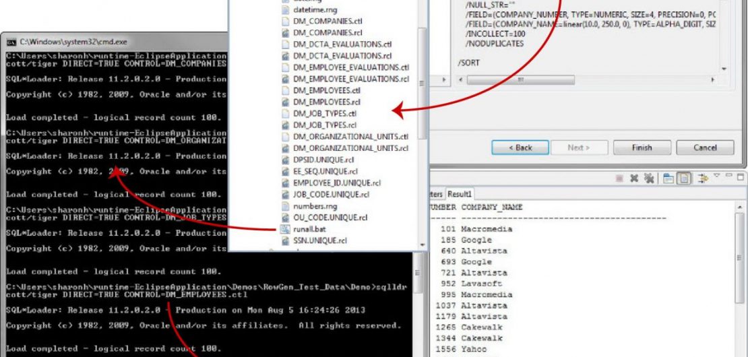
Task: Click the double X remove all results icon
Action: coord(648,178)
